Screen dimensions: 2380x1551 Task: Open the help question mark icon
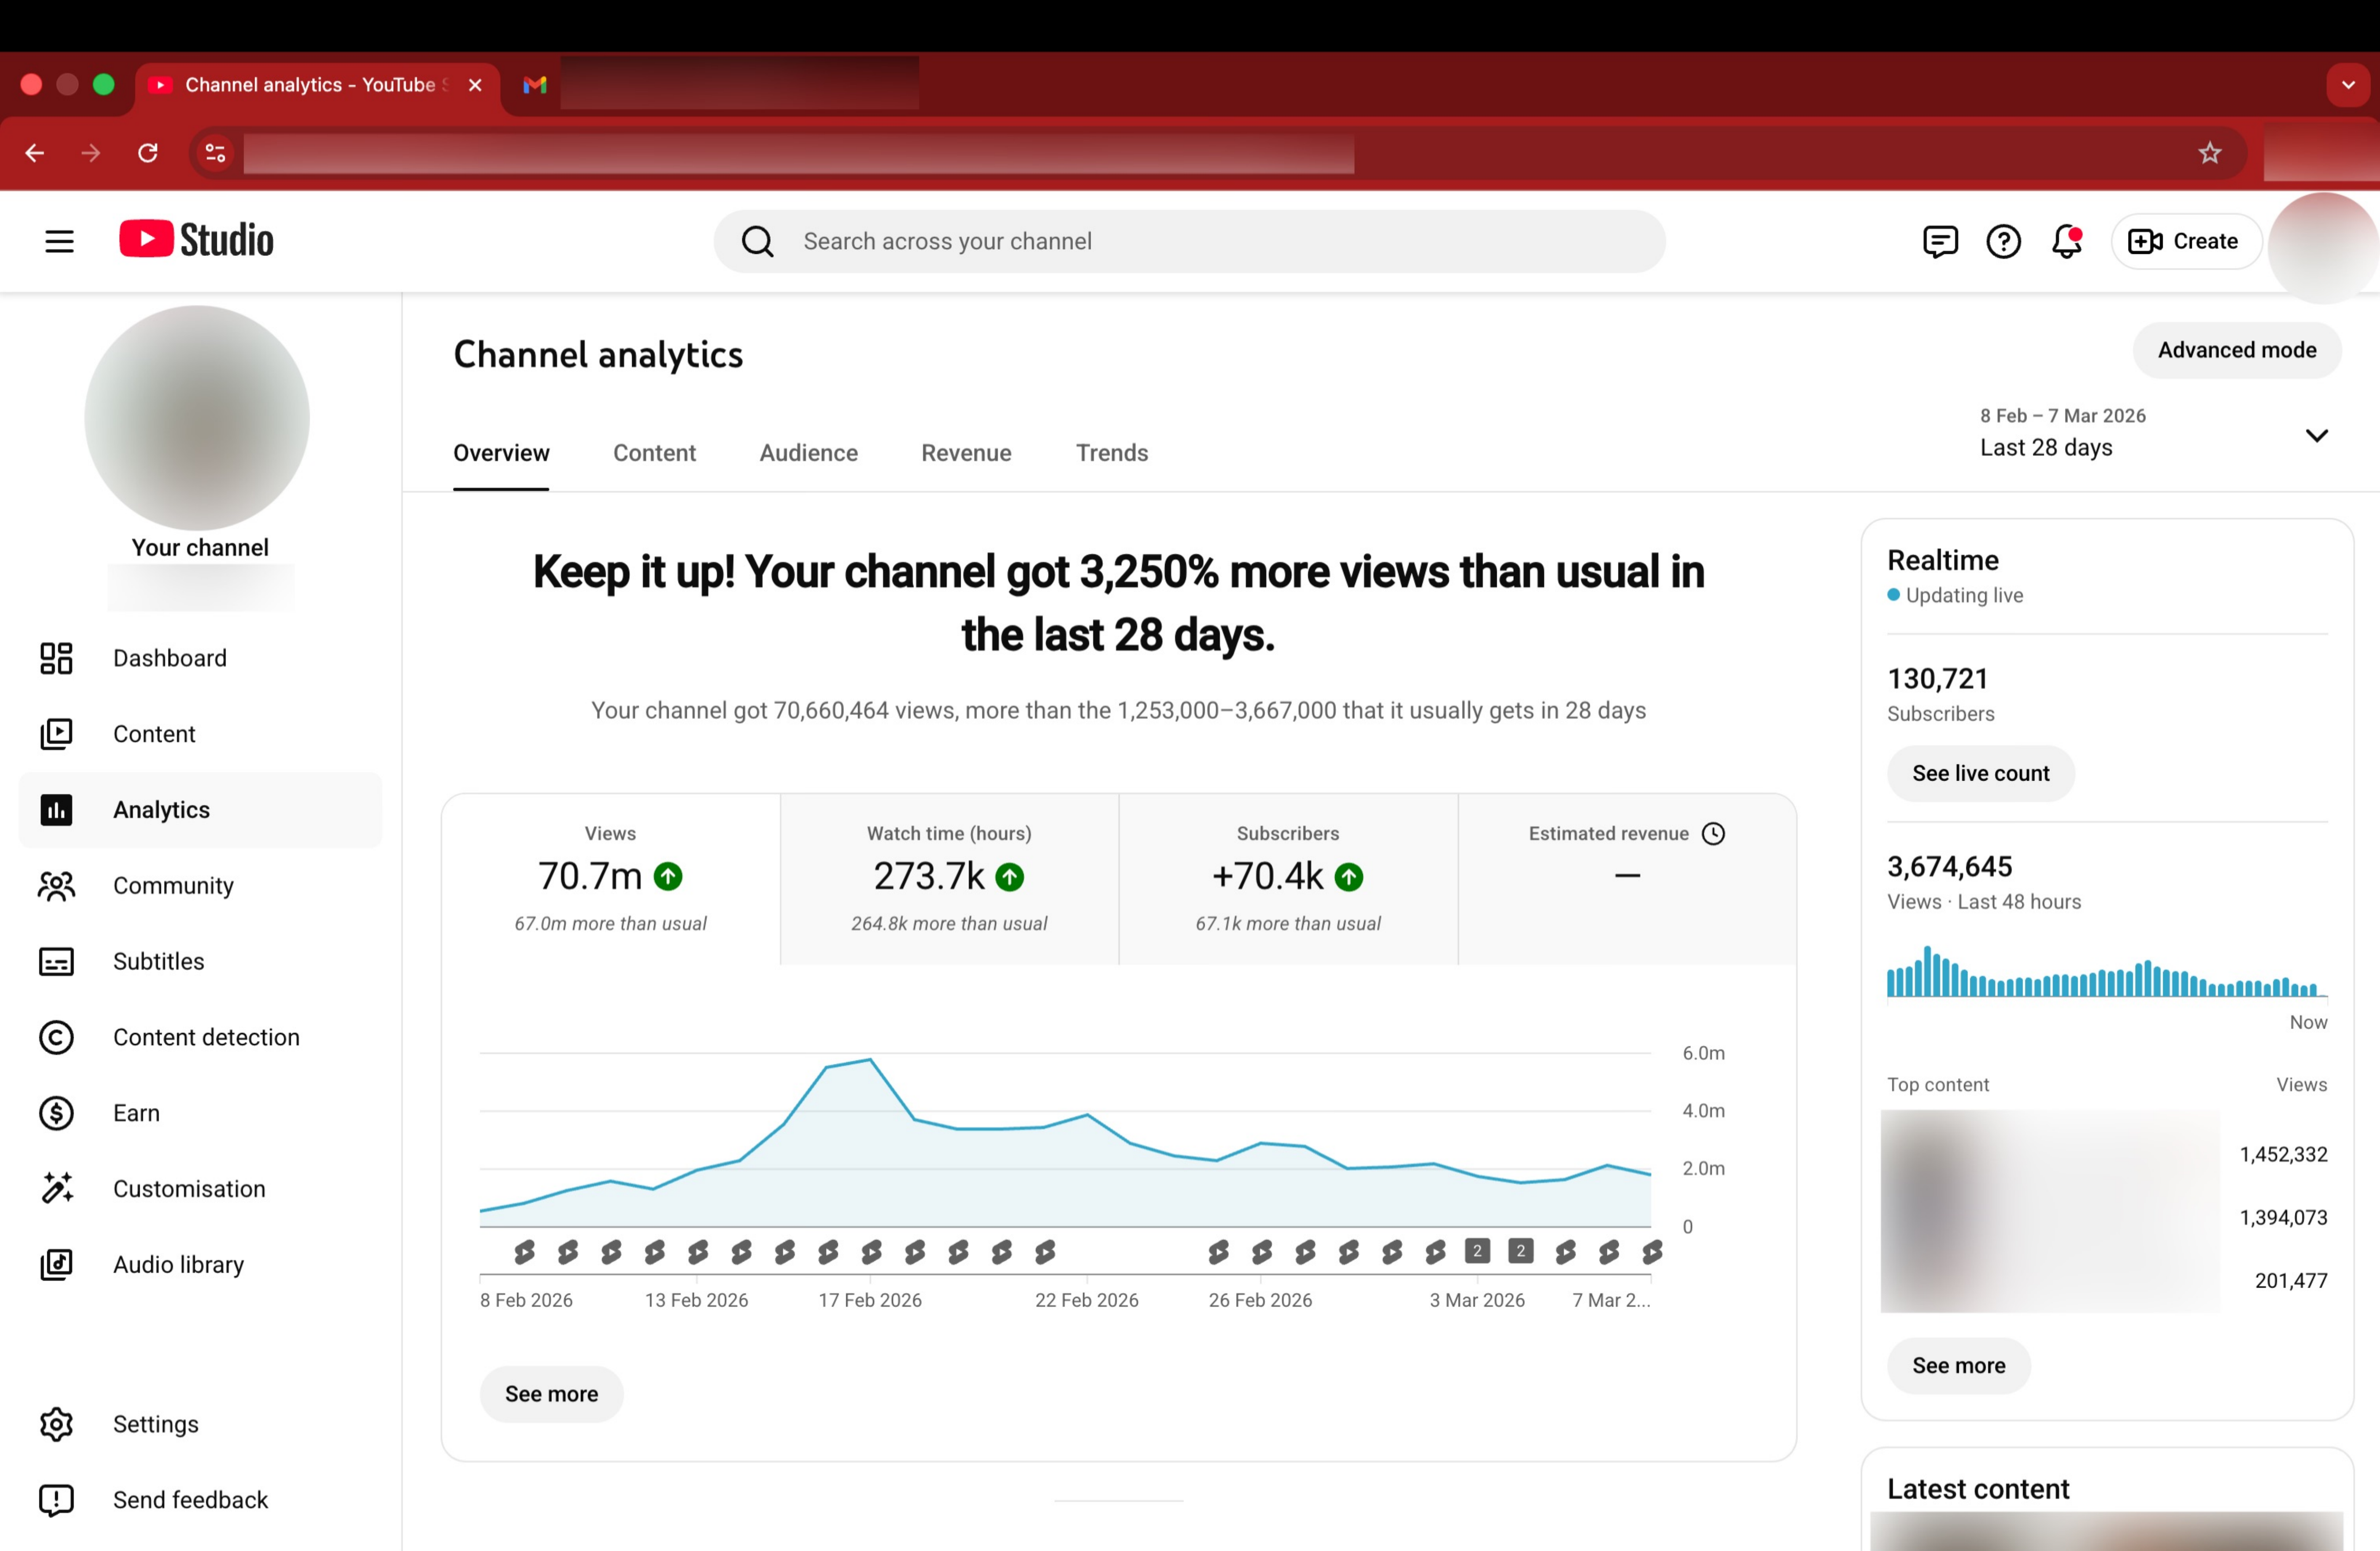(x=2003, y=241)
